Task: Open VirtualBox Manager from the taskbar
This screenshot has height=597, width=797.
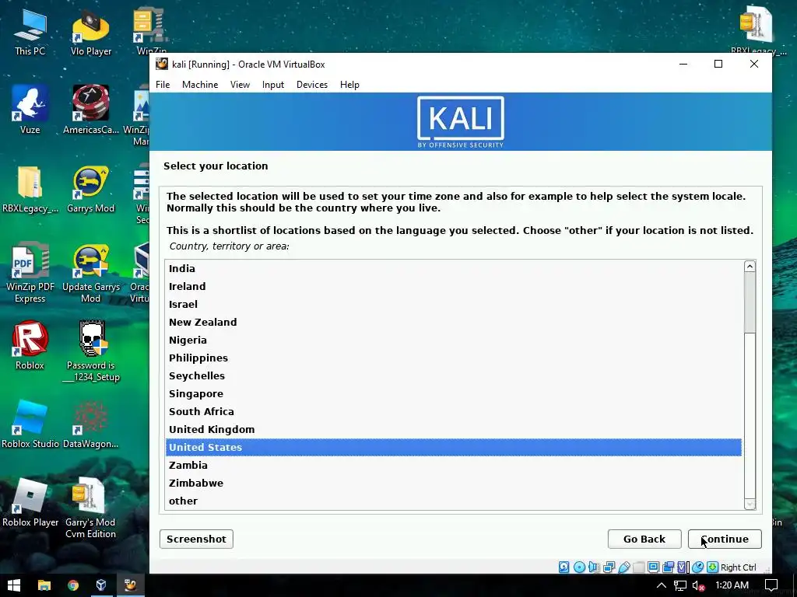Action: [101, 585]
